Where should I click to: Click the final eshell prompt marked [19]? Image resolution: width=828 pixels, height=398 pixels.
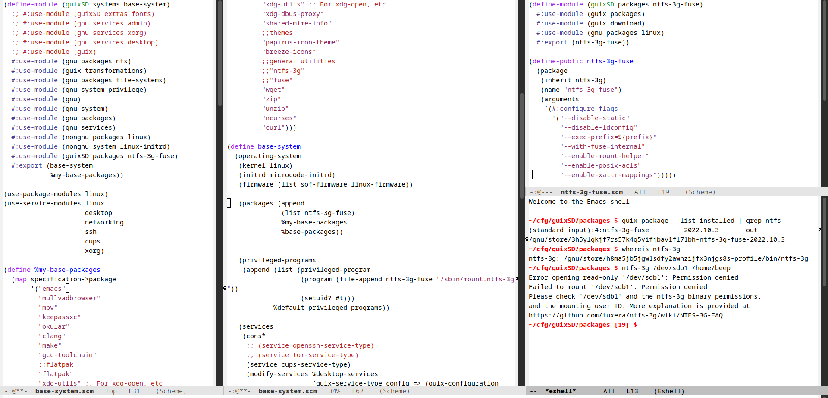583,325
